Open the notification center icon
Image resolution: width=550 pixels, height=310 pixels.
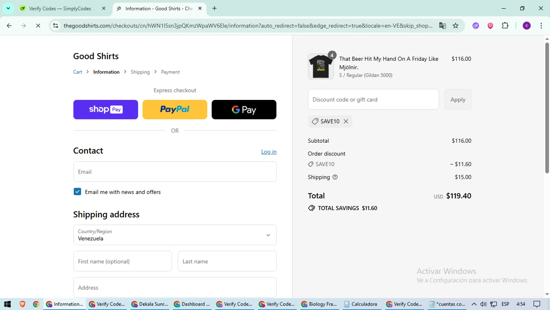coord(537,304)
